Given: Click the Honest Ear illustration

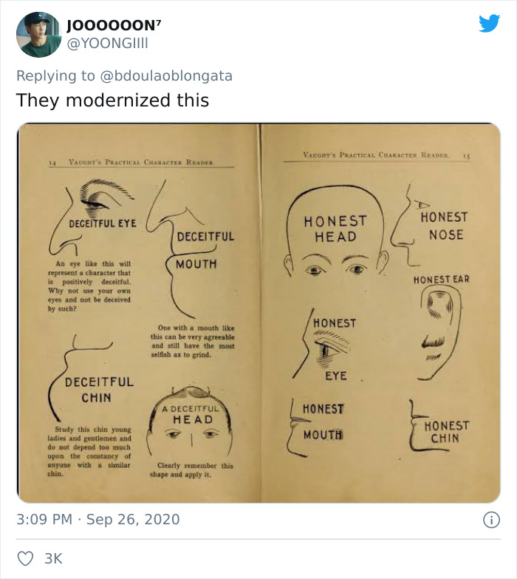Looking at the screenshot, I should [441, 327].
